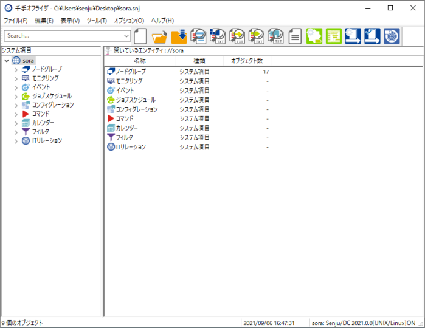The image size is (425, 328).
Task: Click the blue radar circle toolbar icon
Action: coord(392,36)
